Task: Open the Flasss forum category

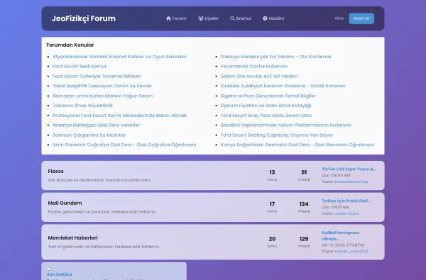Action: [x=55, y=172]
